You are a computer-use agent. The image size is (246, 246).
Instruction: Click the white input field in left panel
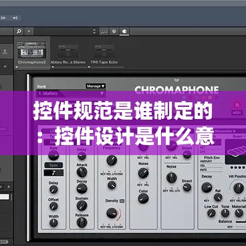(x=5, y=197)
